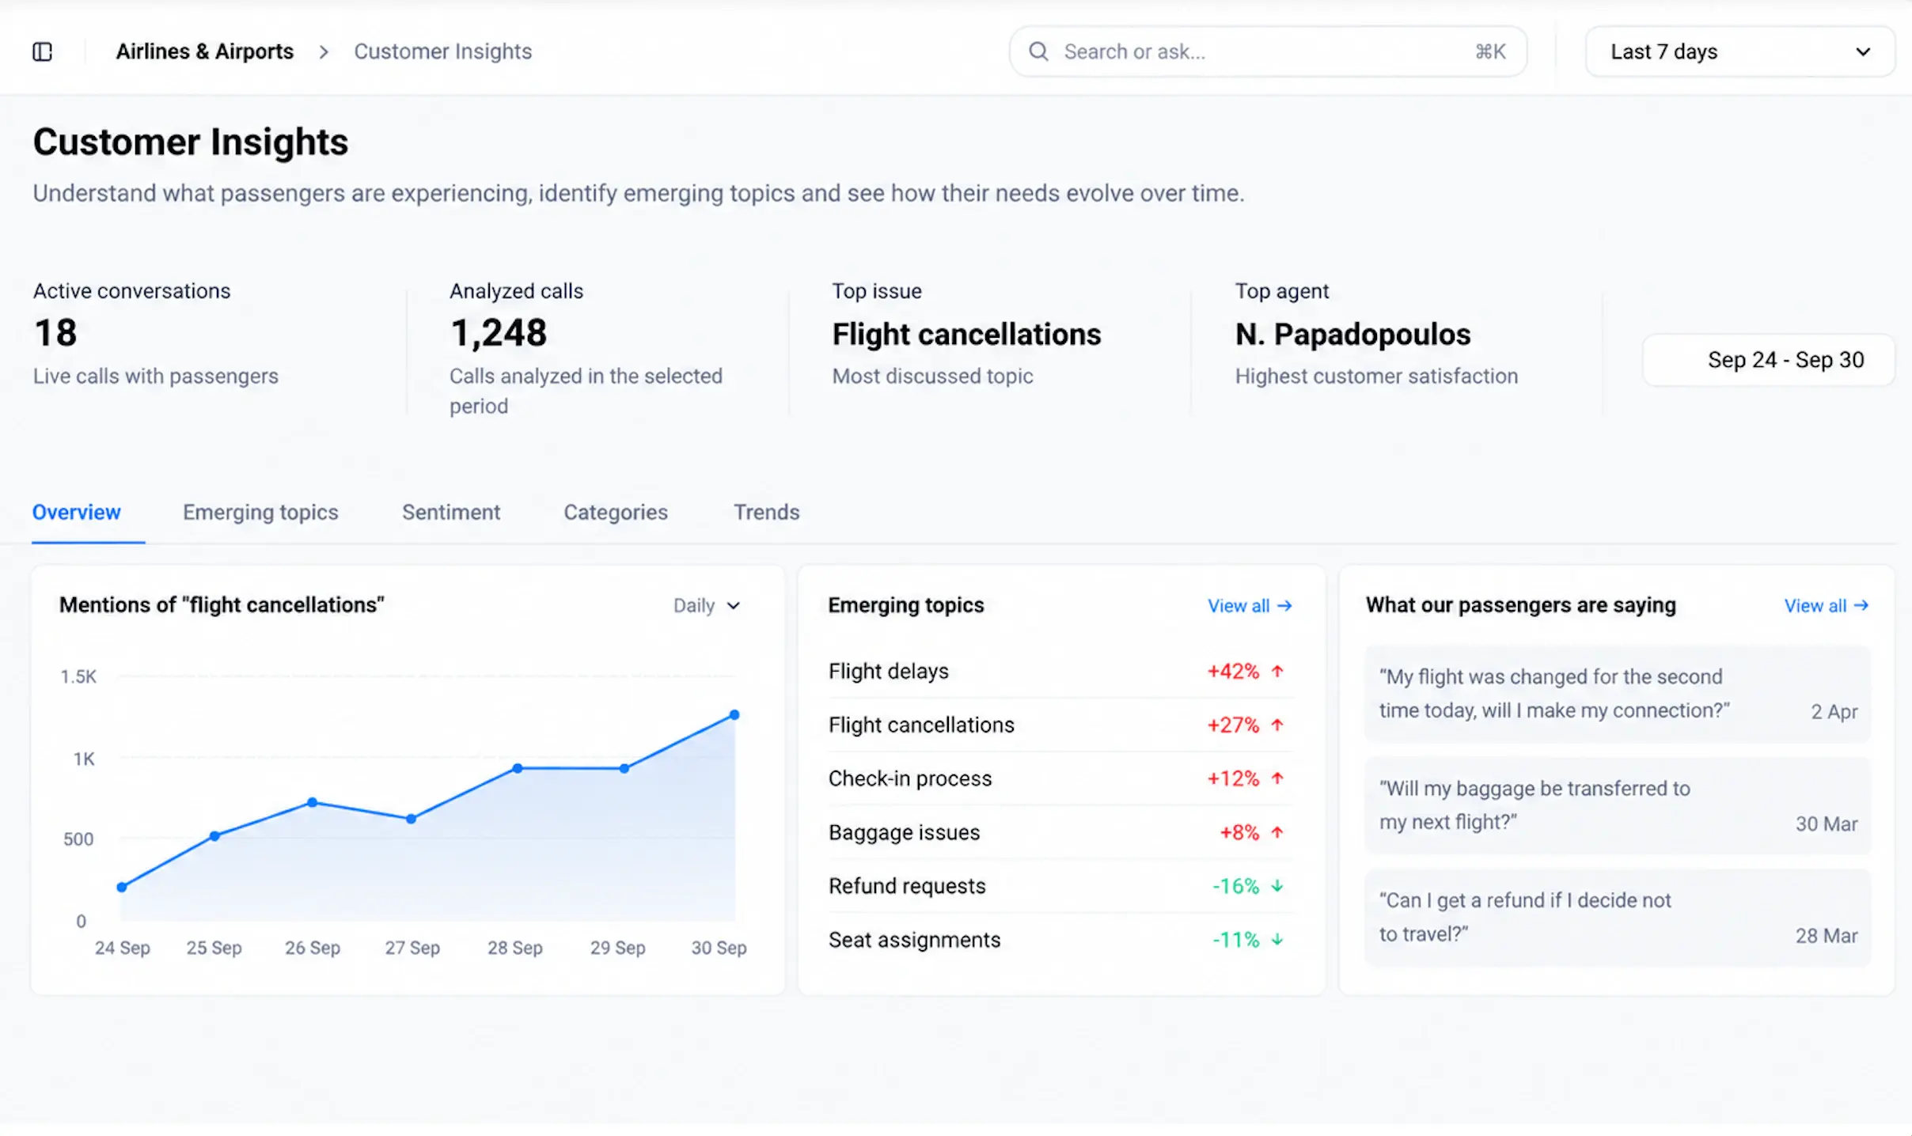
Task: Open the Daily interval dropdown
Action: (x=707, y=605)
